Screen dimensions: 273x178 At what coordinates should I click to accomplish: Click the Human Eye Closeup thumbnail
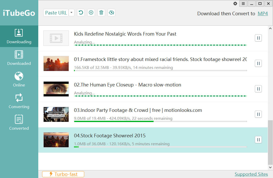coord(56,89)
